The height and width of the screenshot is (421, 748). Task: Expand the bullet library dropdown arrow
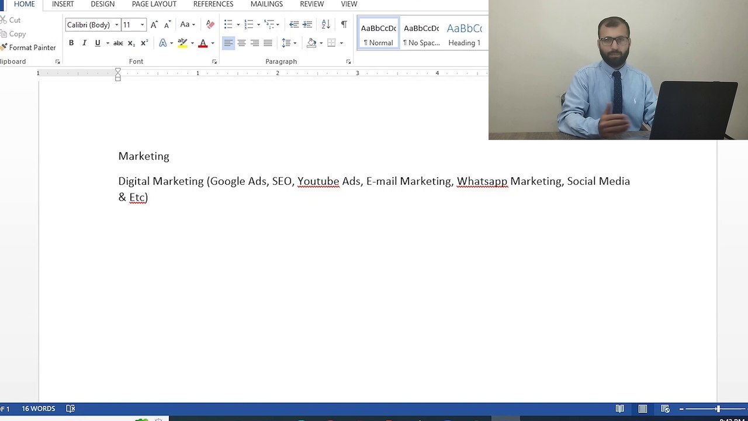click(238, 25)
